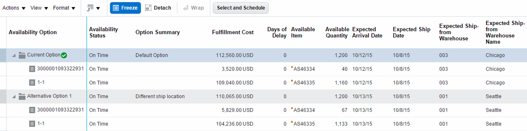
Task: Click the 1-1 line icon under Alternative Option 1
Action: [x=32, y=124]
